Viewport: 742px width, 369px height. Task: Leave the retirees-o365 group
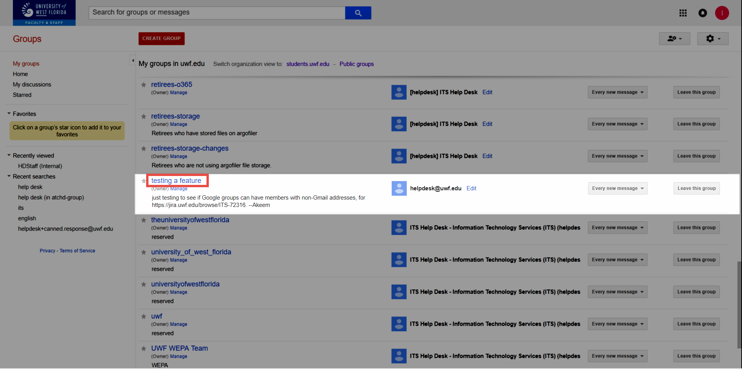click(696, 92)
